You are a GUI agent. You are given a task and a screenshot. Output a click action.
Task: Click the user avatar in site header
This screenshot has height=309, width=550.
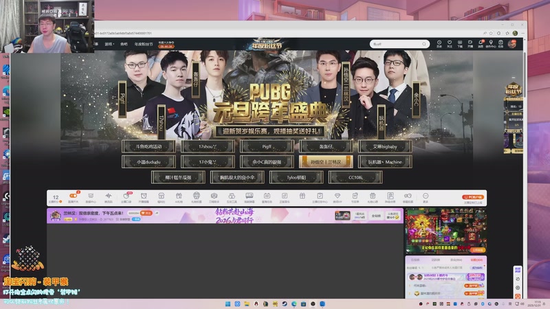(x=512, y=44)
